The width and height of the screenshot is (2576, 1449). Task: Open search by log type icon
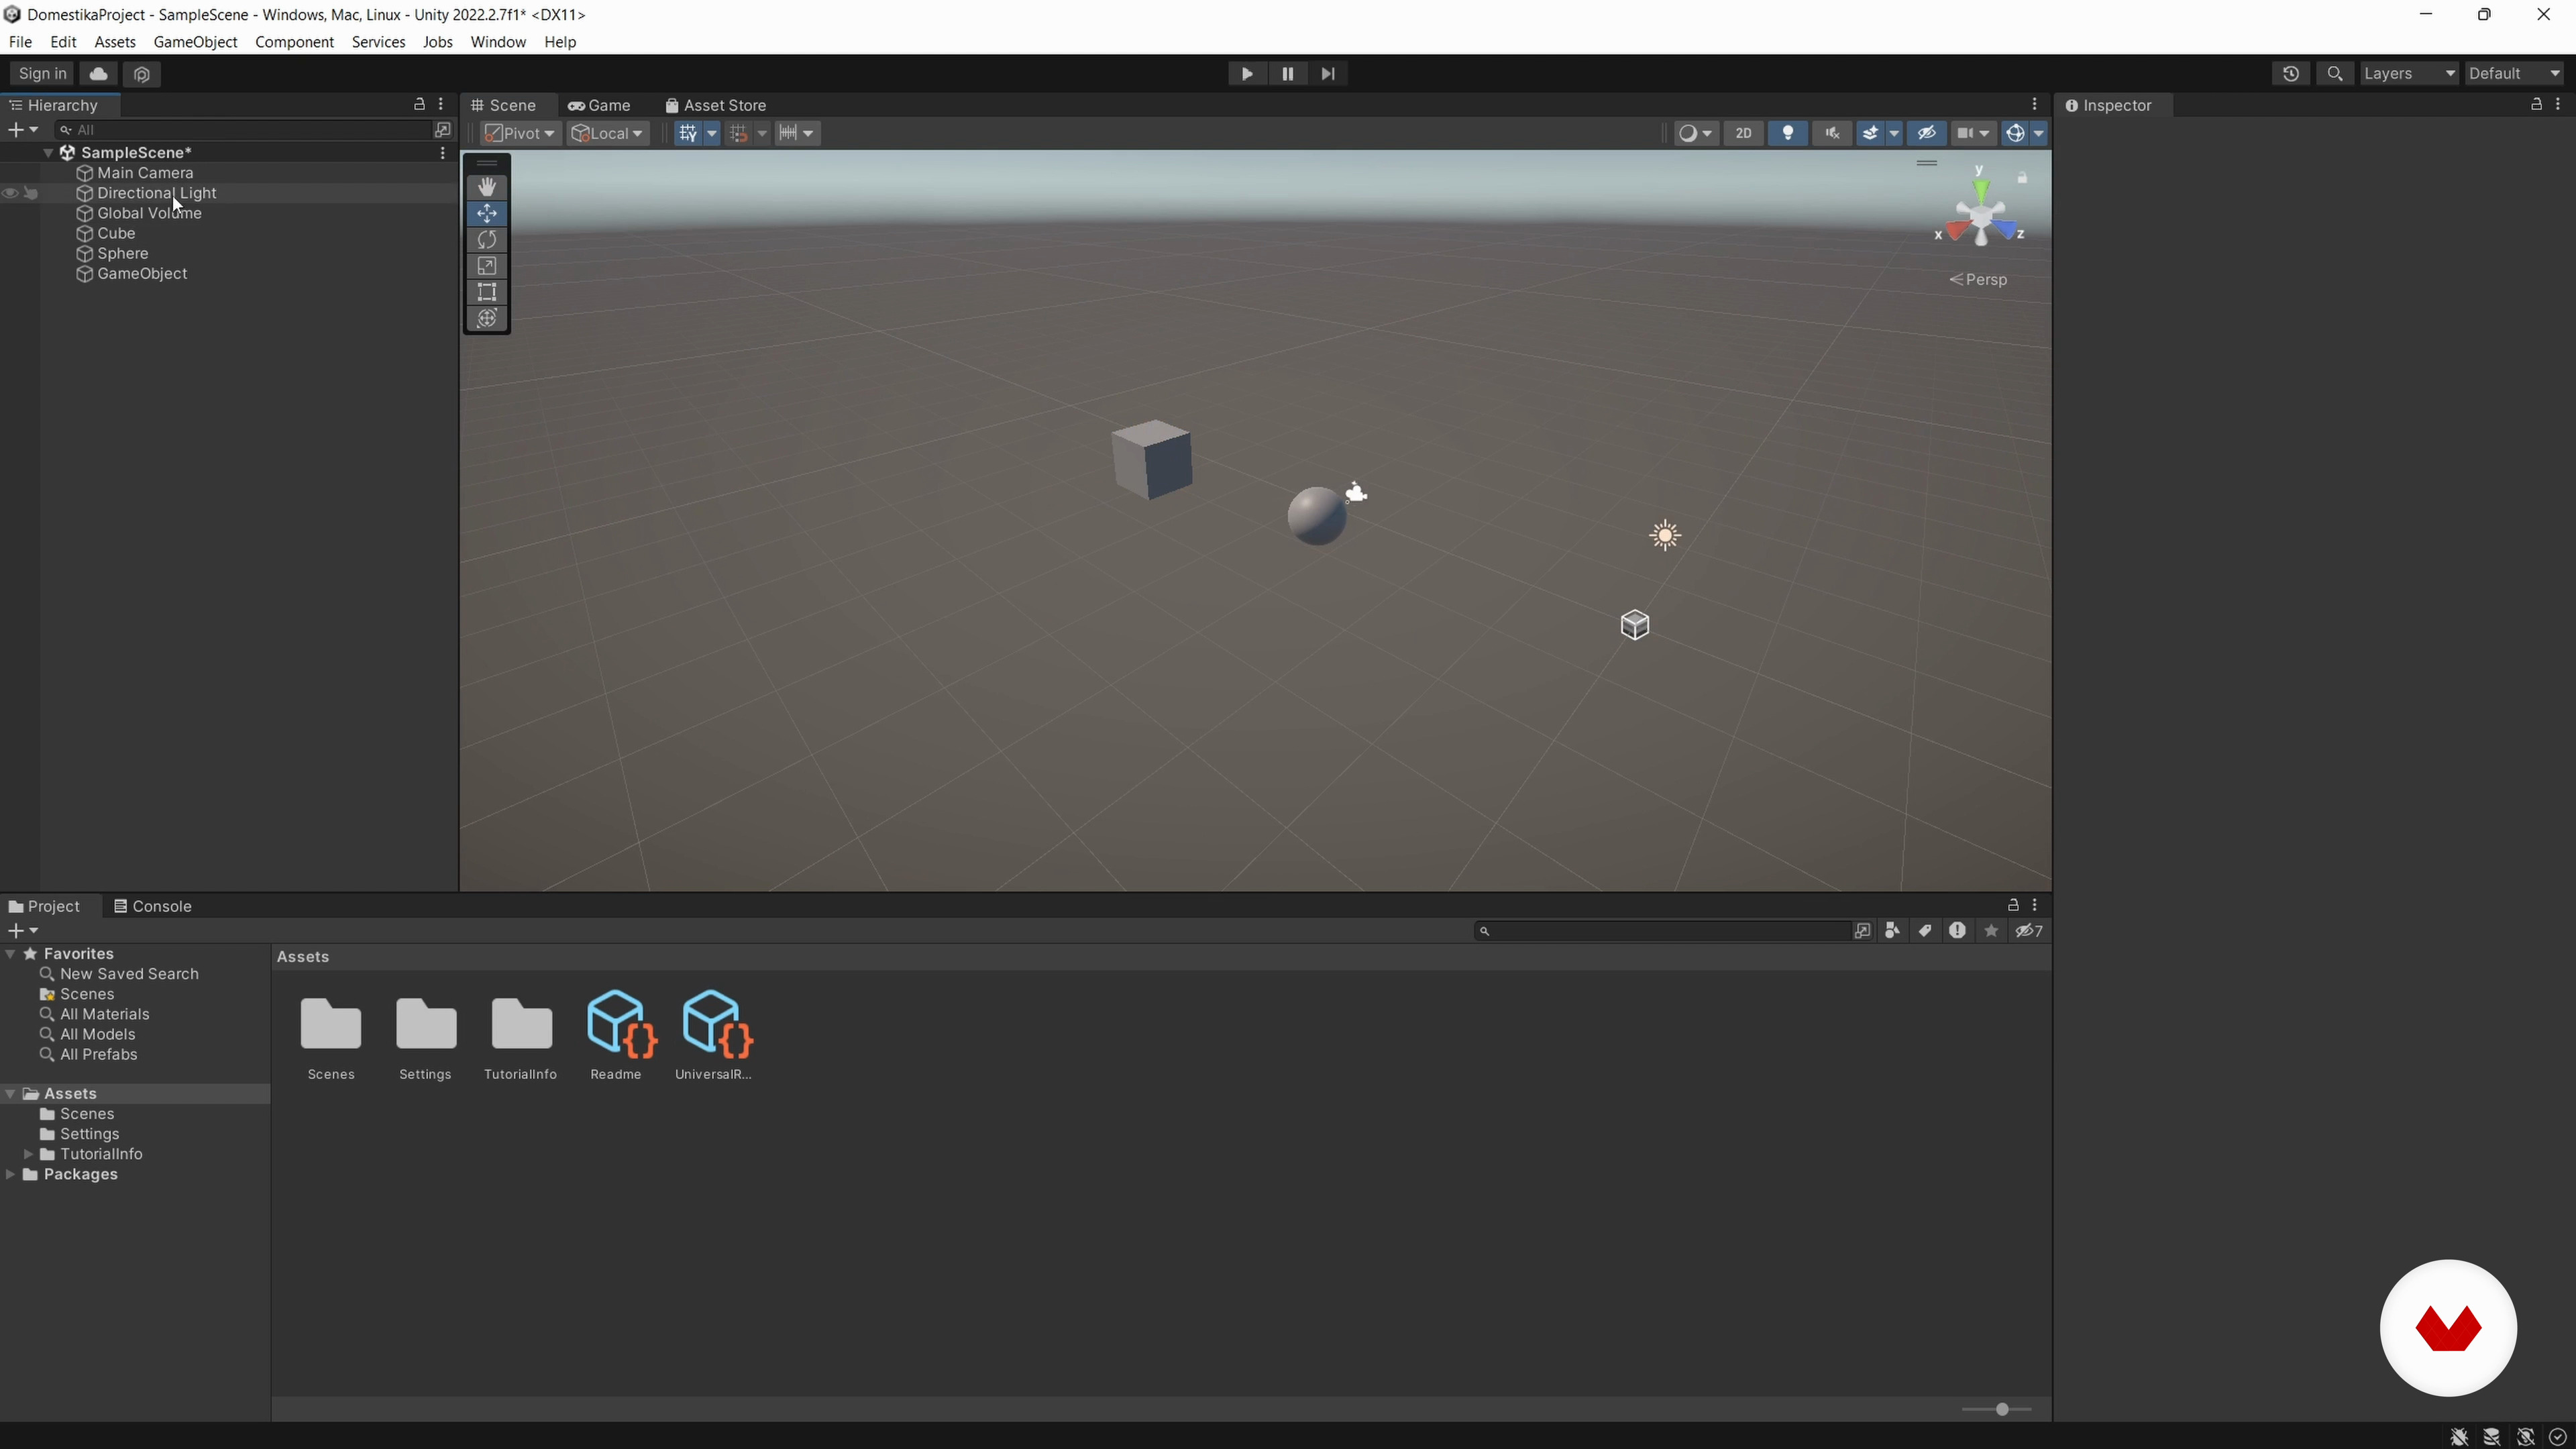tap(1957, 931)
